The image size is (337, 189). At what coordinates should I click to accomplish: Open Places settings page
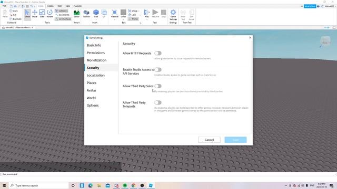pyautogui.click(x=92, y=83)
